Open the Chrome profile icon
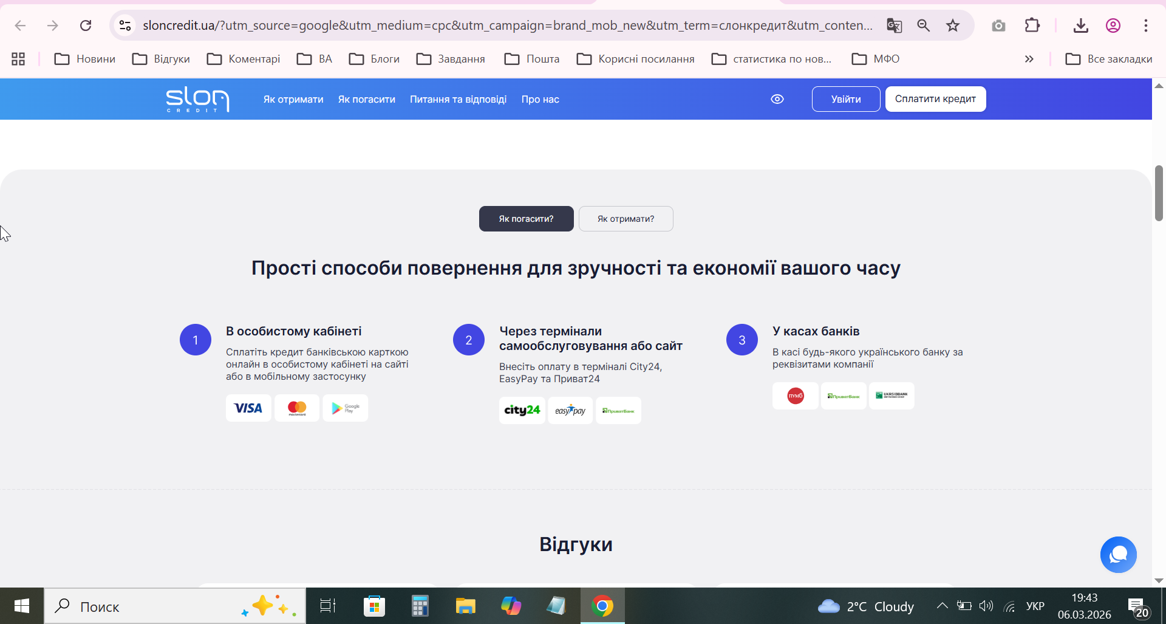 [1113, 26]
